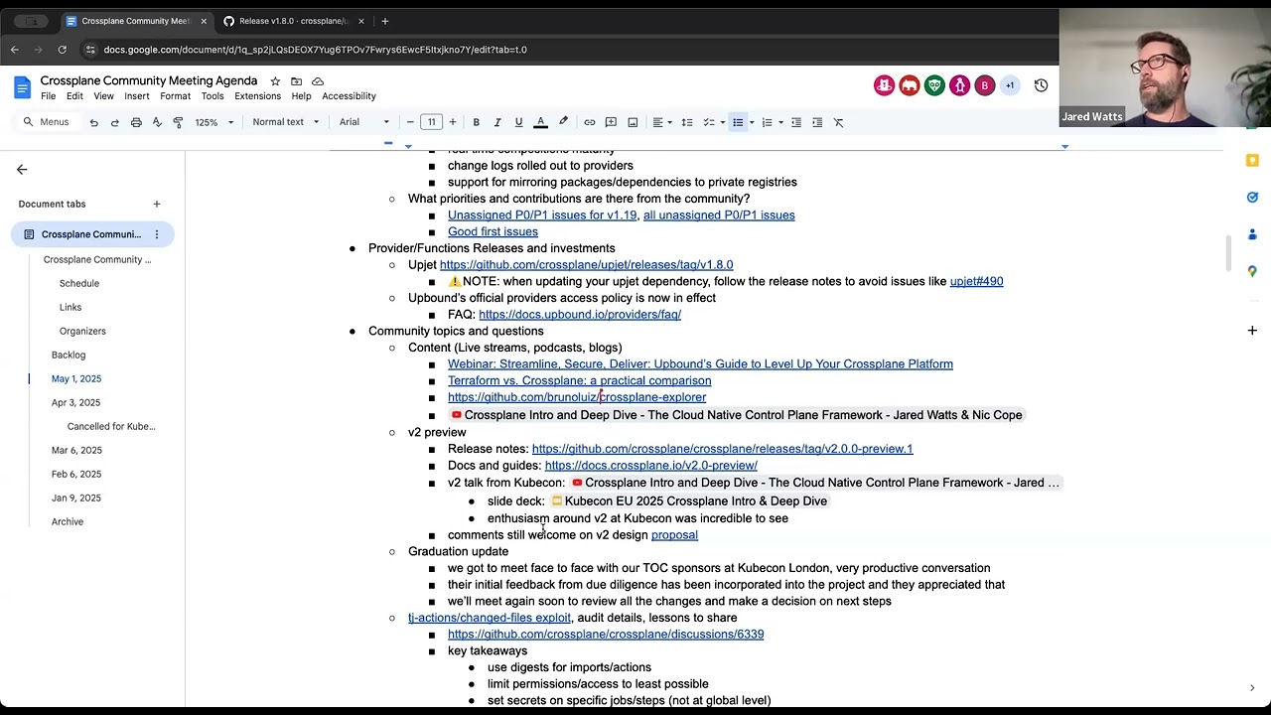Open the numbered list style dropdown arrow
1271x715 pixels.
(x=780, y=122)
